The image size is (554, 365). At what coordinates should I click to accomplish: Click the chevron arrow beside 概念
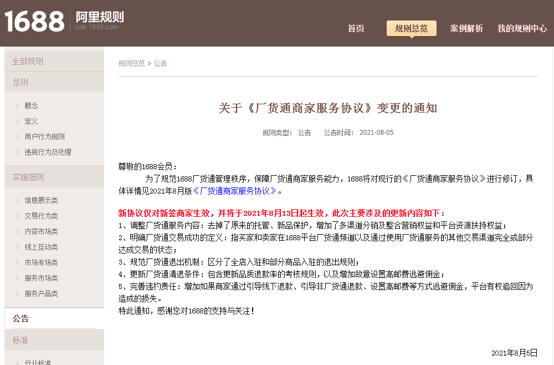click(x=17, y=105)
